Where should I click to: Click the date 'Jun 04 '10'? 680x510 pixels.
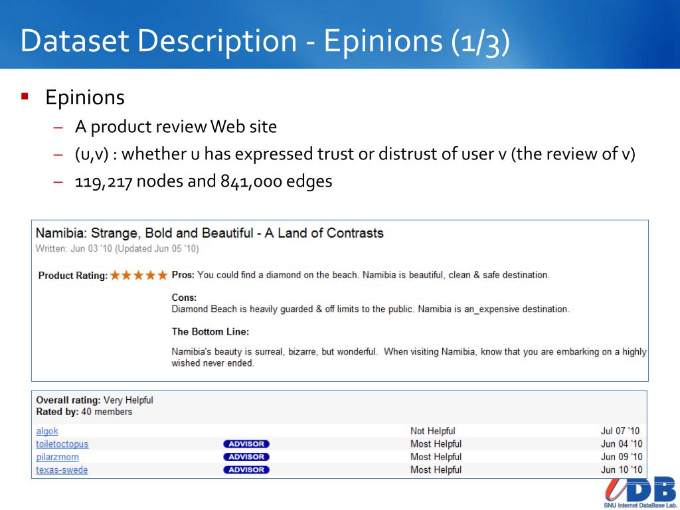622,444
